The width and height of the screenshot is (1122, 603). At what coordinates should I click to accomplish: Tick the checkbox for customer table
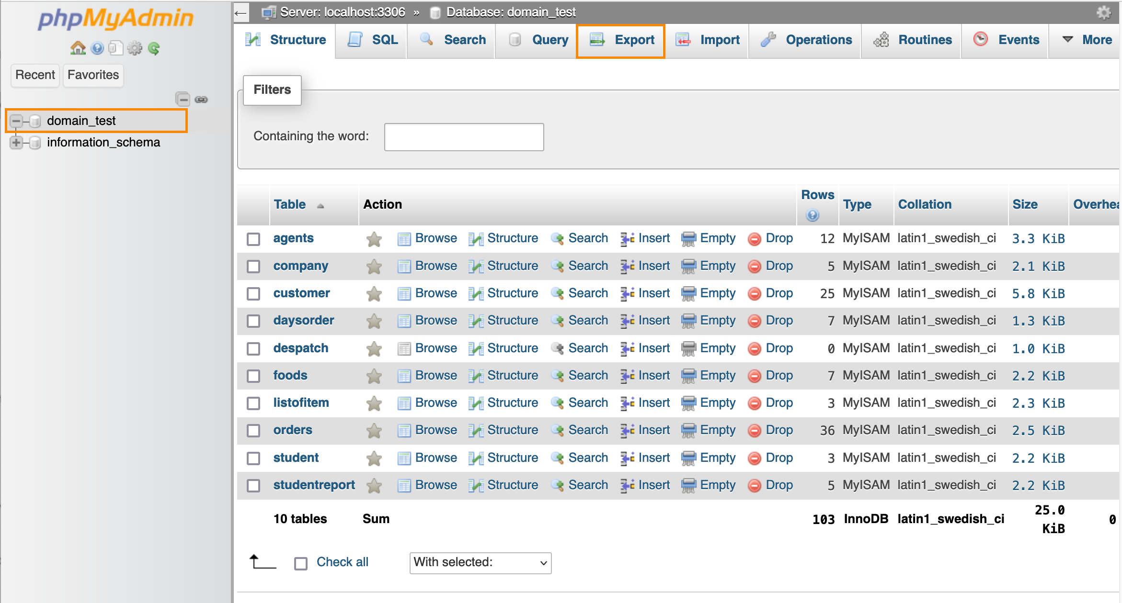[x=253, y=294]
